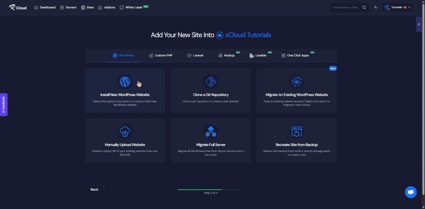Click the xCloud logo in header
Viewport: 425px width, 209px height.
18,7
